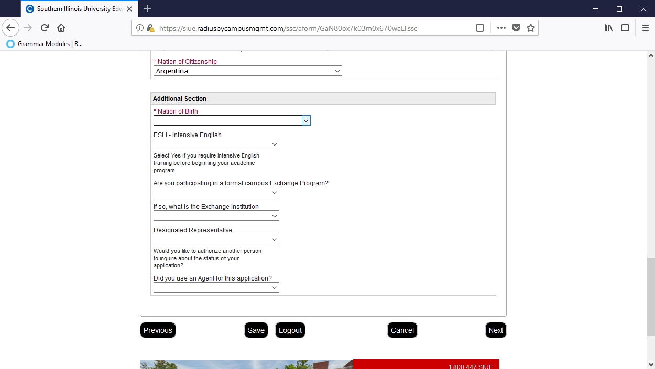Click the Save button
The image size is (655, 369).
pos(256,330)
